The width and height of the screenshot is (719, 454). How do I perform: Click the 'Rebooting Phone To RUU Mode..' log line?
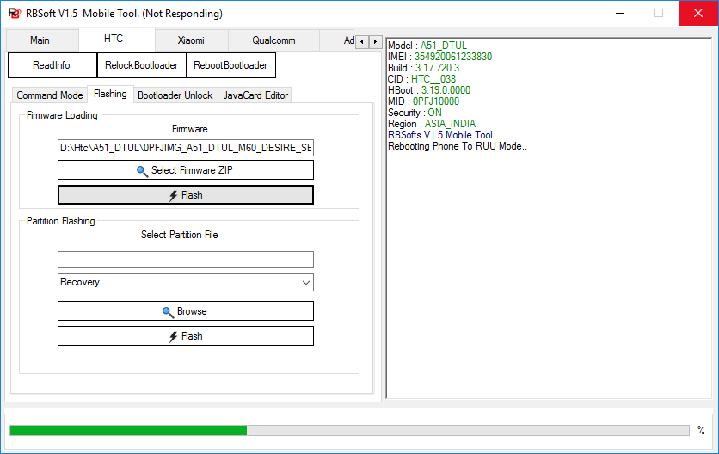click(458, 146)
